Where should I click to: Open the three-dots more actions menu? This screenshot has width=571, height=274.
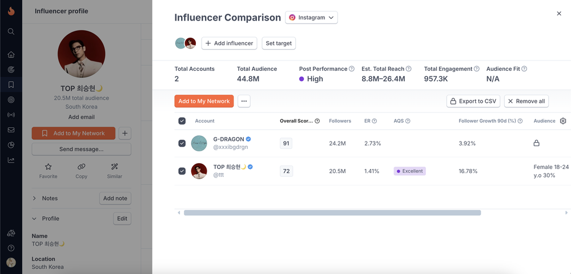[244, 101]
